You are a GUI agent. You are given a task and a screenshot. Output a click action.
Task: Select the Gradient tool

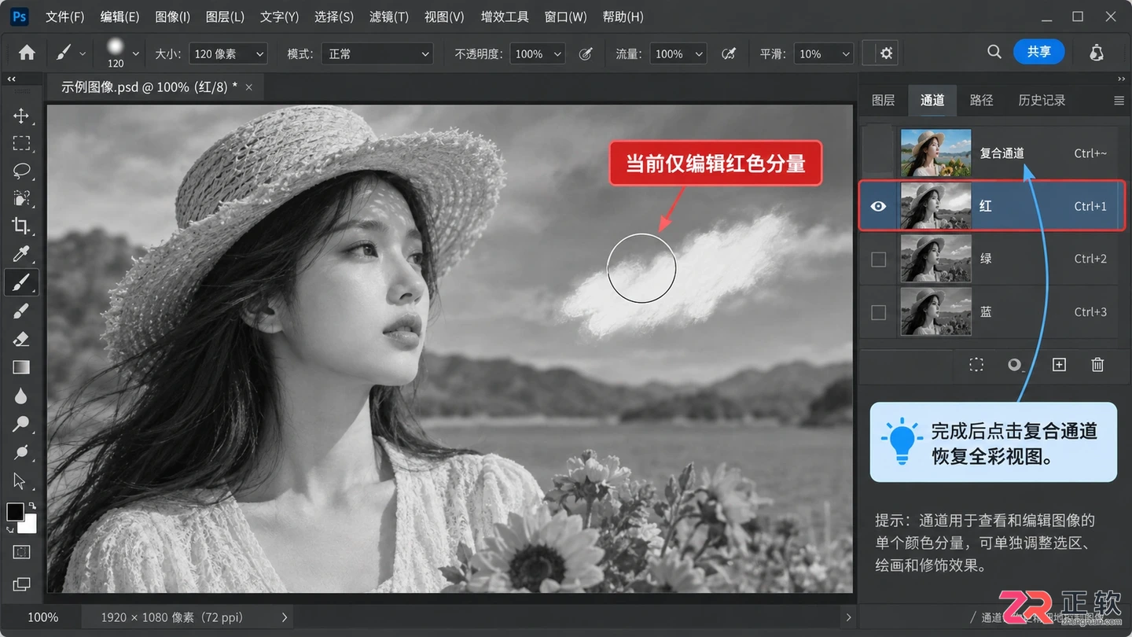(x=21, y=367)
